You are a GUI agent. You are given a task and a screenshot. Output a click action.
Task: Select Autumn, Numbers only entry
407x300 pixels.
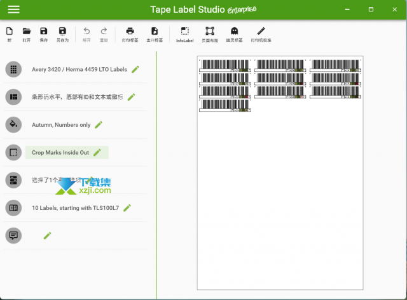(61, 125)
